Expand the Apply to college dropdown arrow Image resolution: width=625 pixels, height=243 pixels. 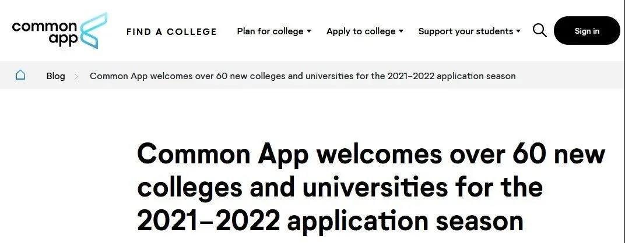coord(401,31)
